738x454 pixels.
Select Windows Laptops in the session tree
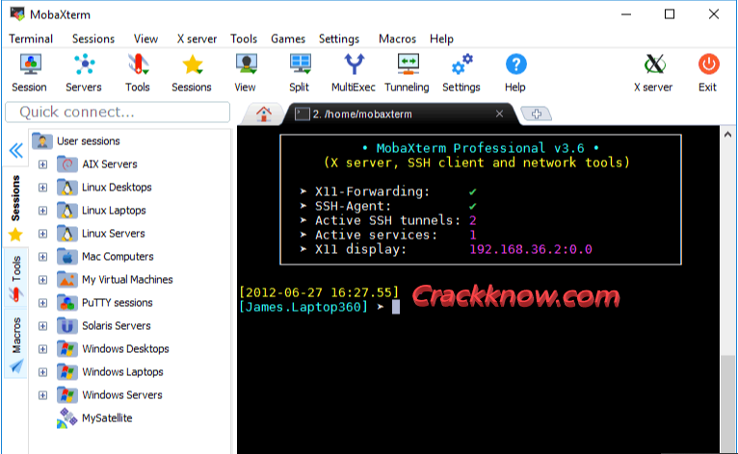[123, 371]
